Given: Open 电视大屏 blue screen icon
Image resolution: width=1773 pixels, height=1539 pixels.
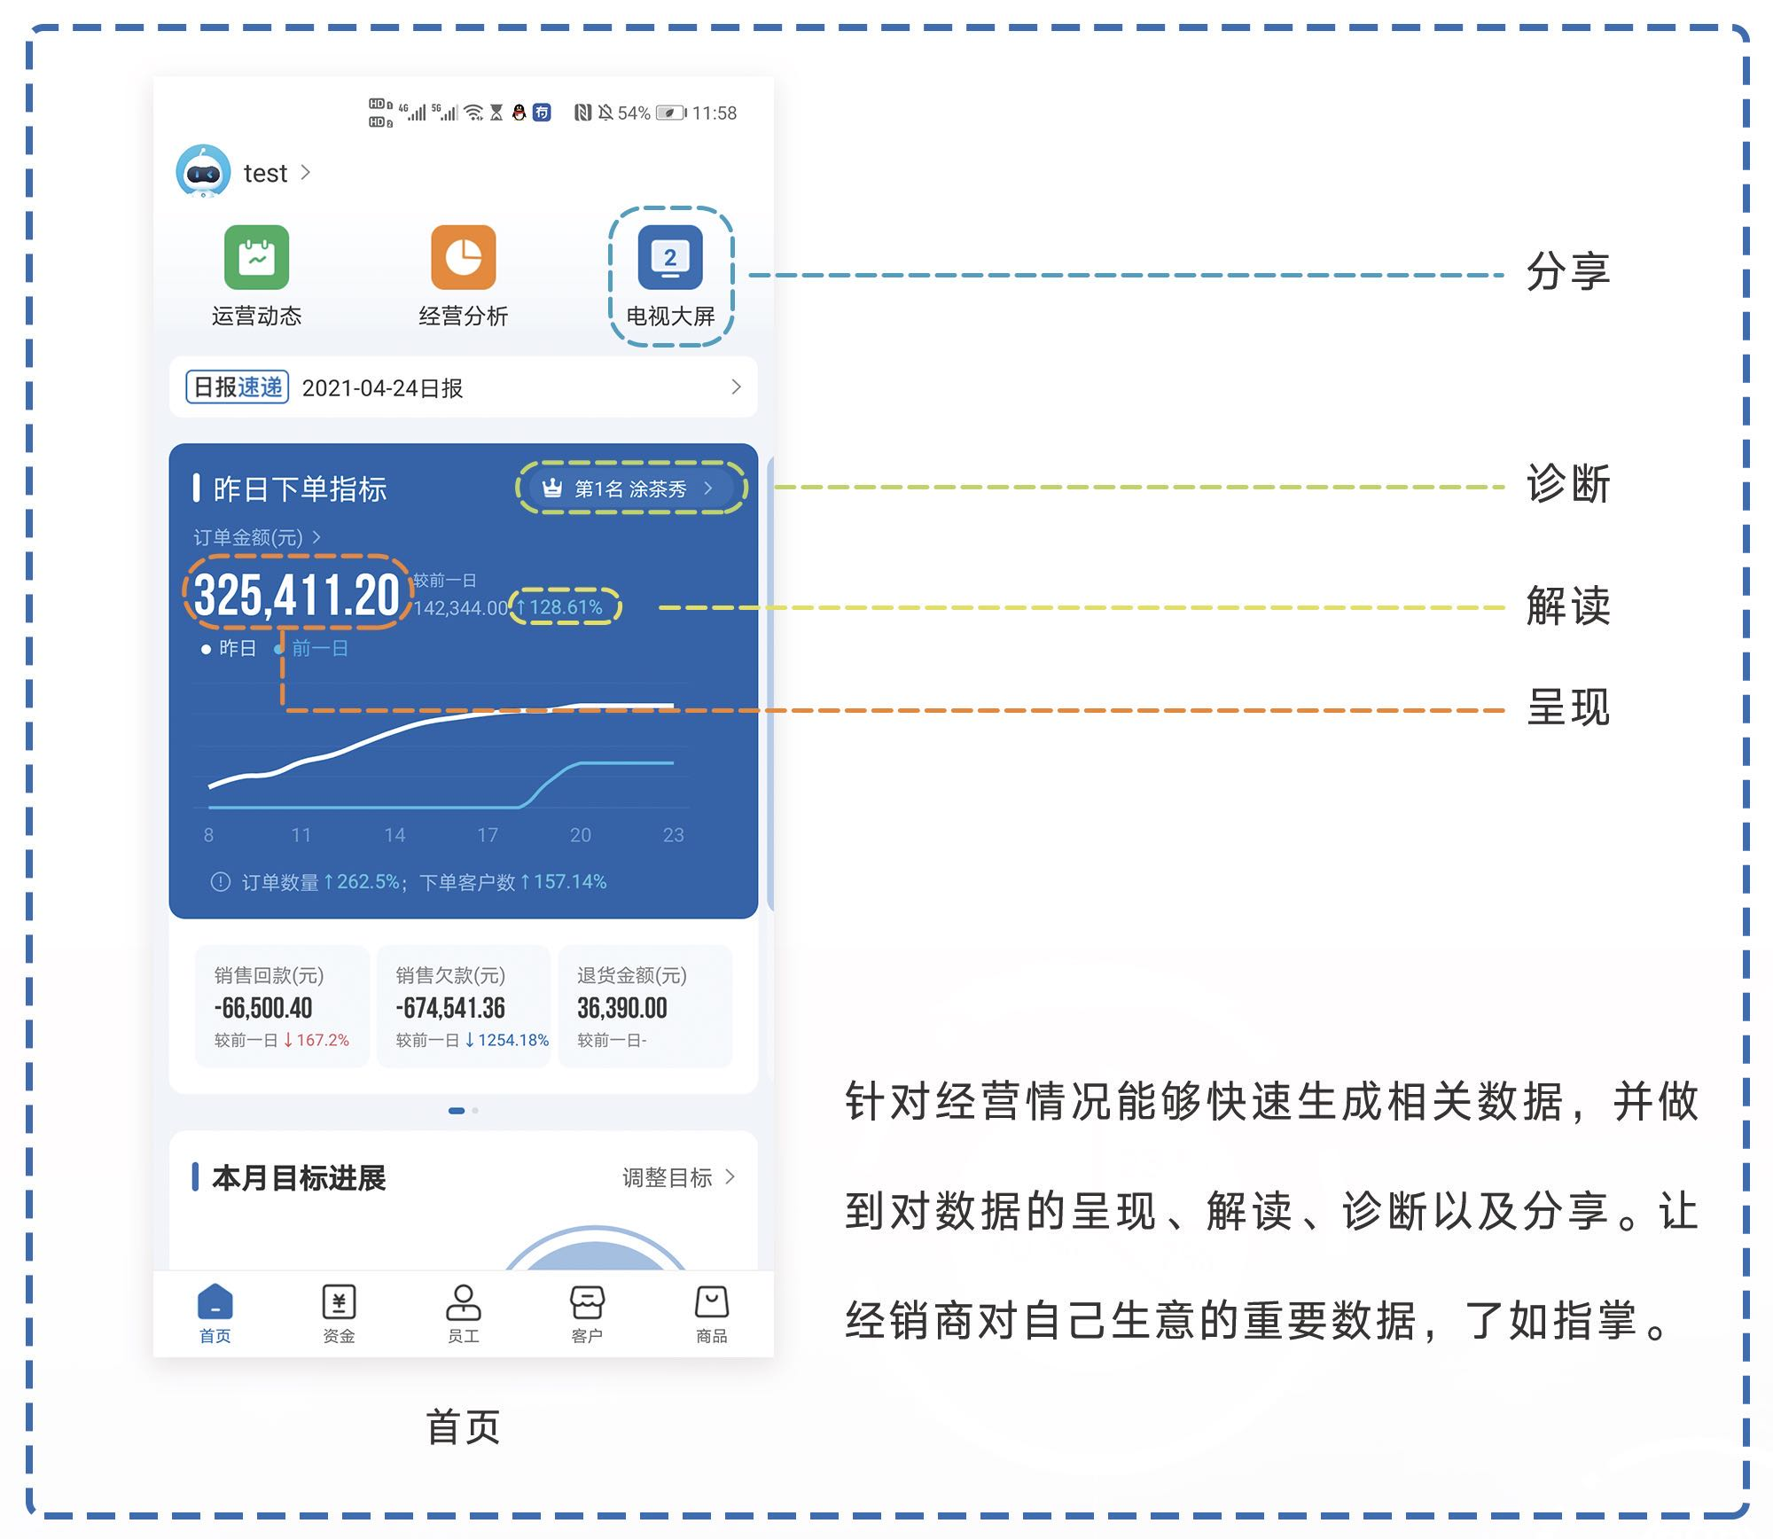Looking at the screenshot, I should tap(670, 257).
